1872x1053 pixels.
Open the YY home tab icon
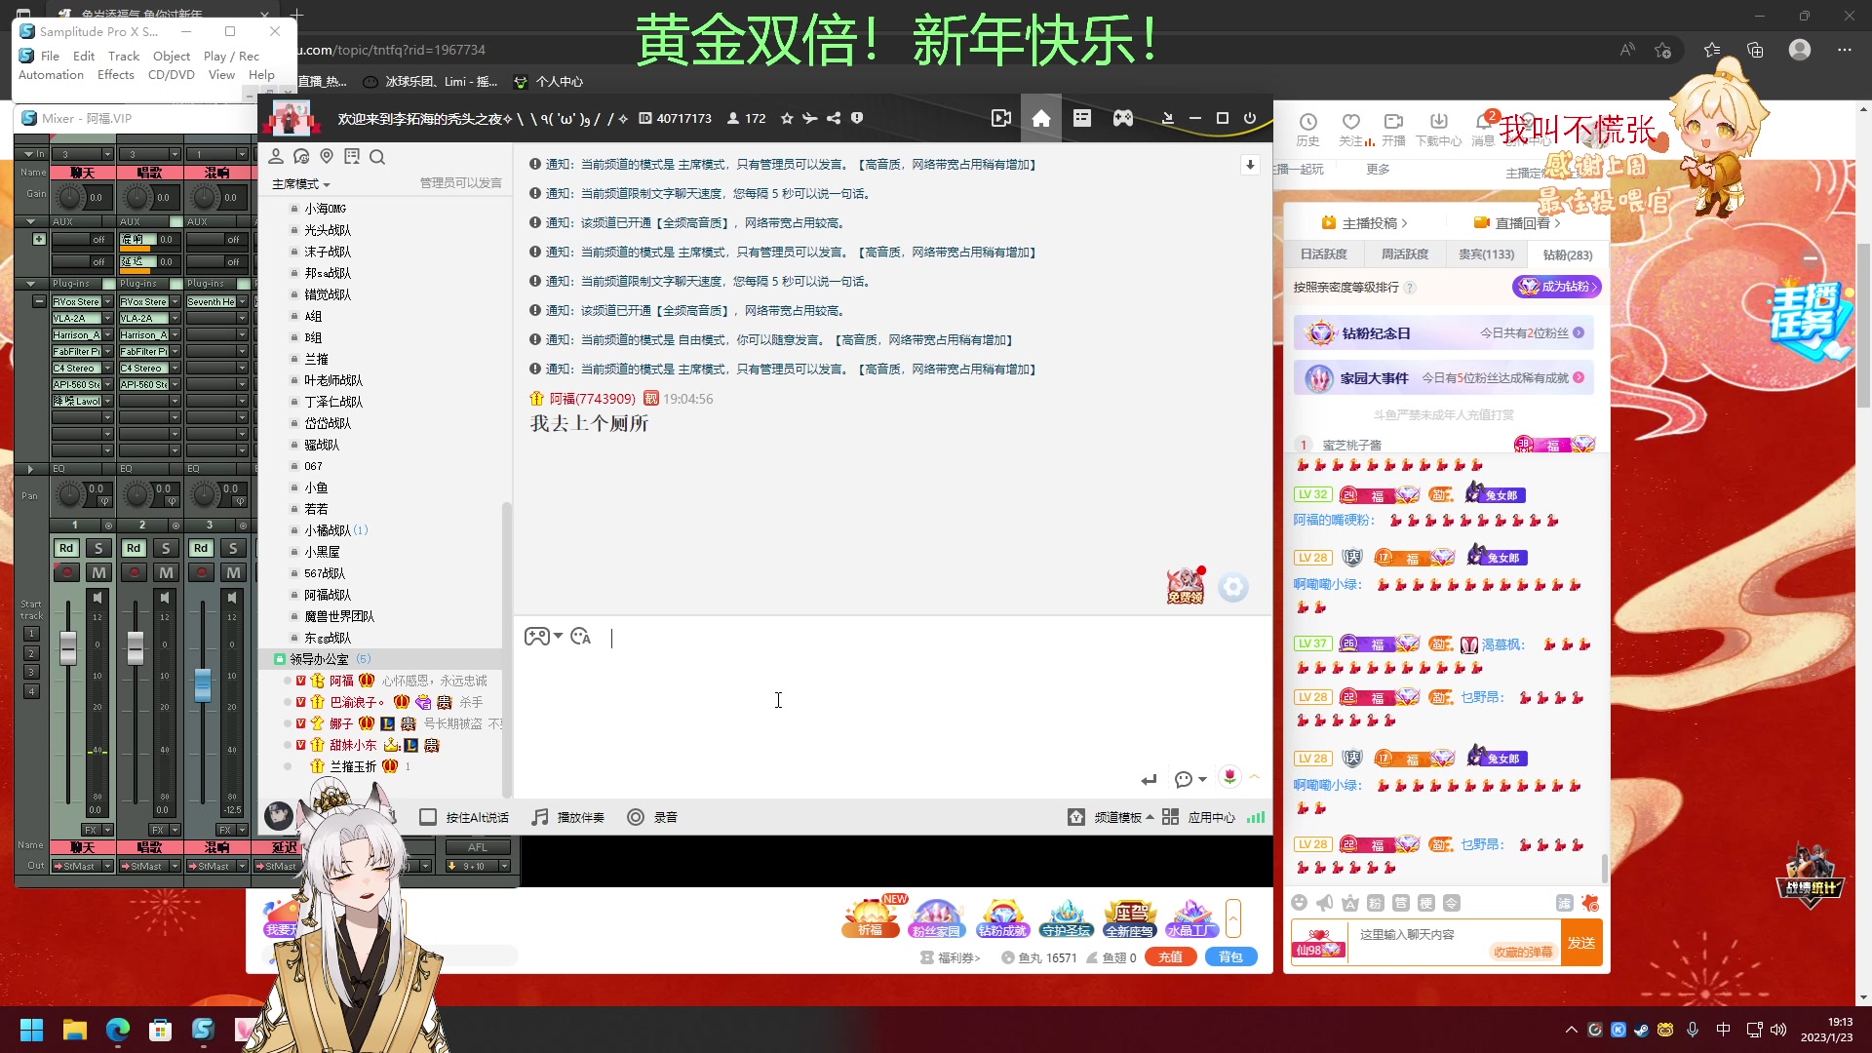1041,118
